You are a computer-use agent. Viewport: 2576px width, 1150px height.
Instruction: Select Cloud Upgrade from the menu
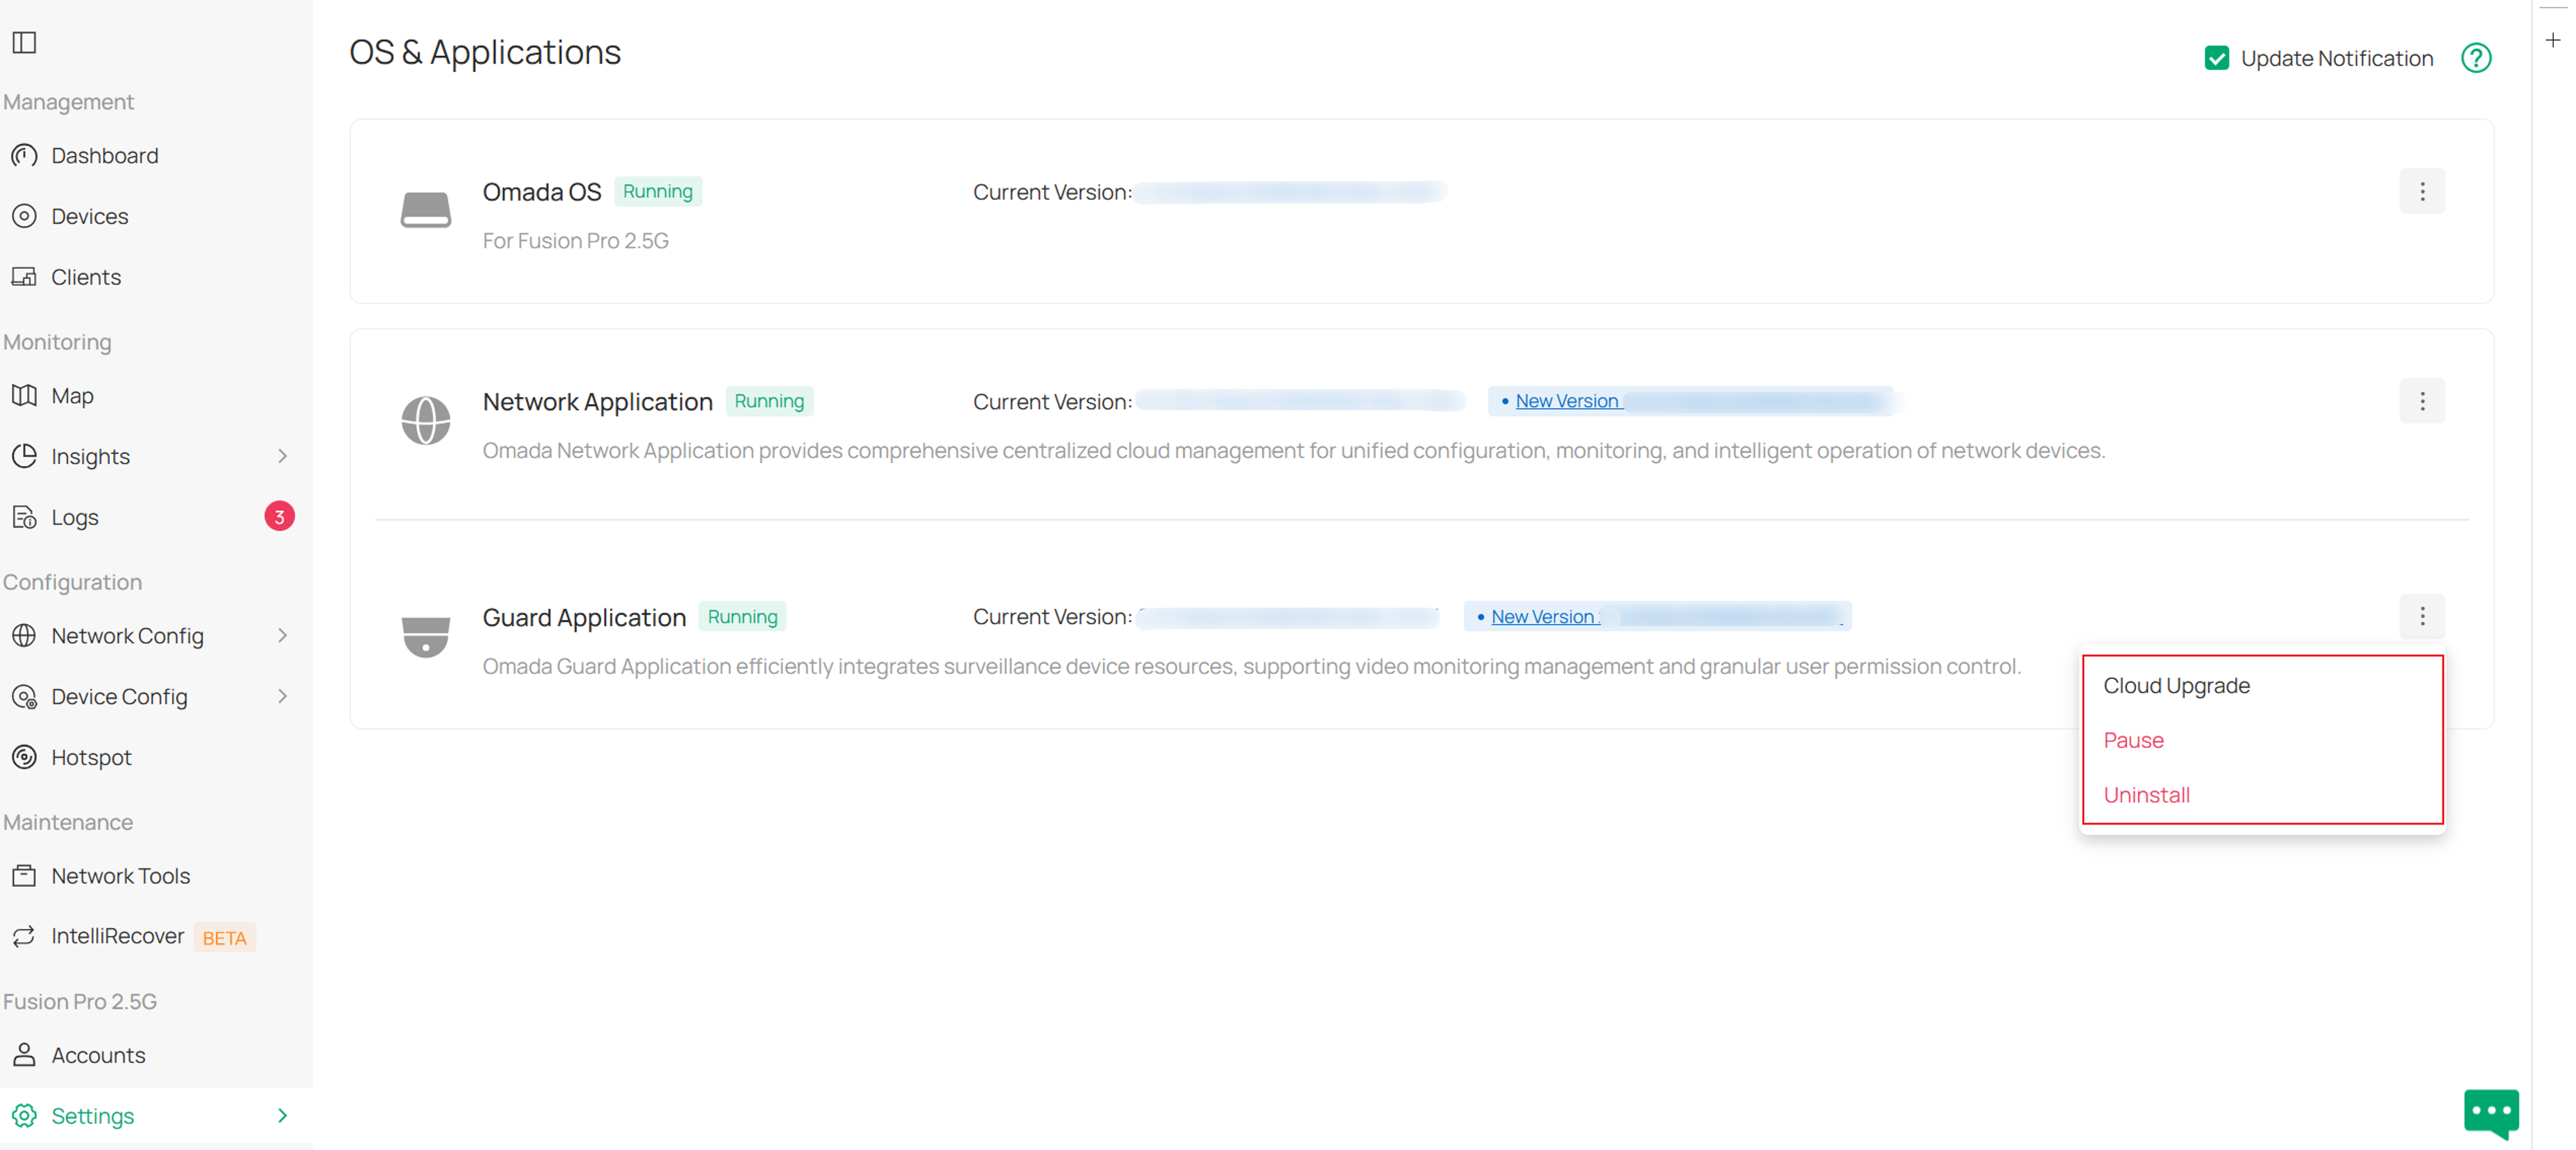(2177, 686)
